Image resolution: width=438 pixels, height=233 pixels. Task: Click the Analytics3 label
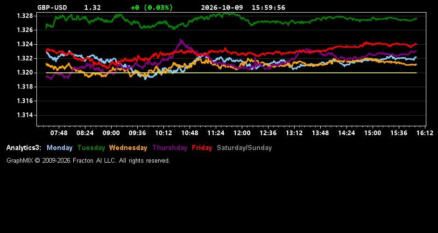click(x=24, y=148)
